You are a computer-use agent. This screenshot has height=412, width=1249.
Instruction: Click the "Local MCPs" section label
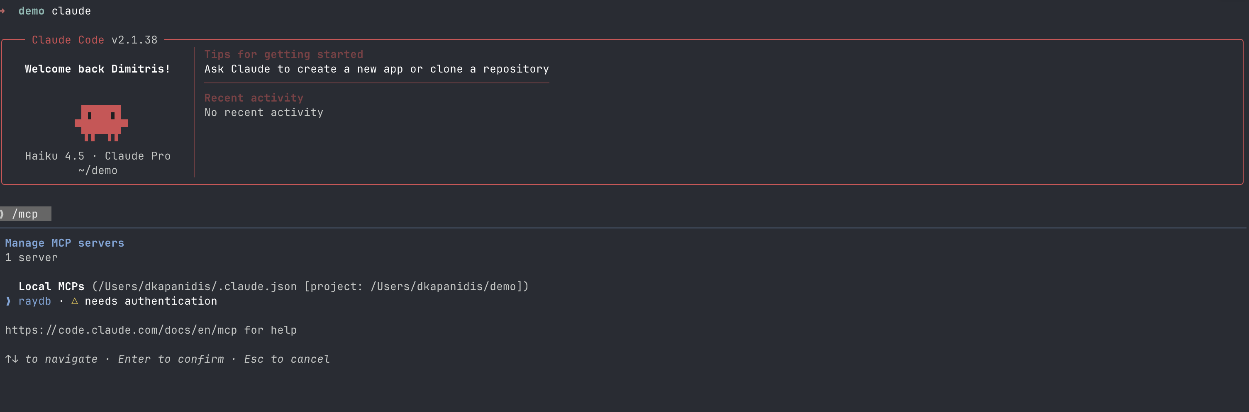[x=51, y=286]
